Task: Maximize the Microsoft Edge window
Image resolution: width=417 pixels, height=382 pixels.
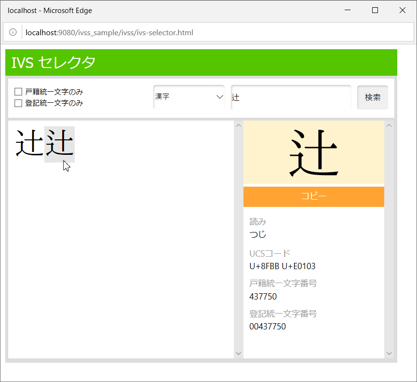Action: (375, 10)
